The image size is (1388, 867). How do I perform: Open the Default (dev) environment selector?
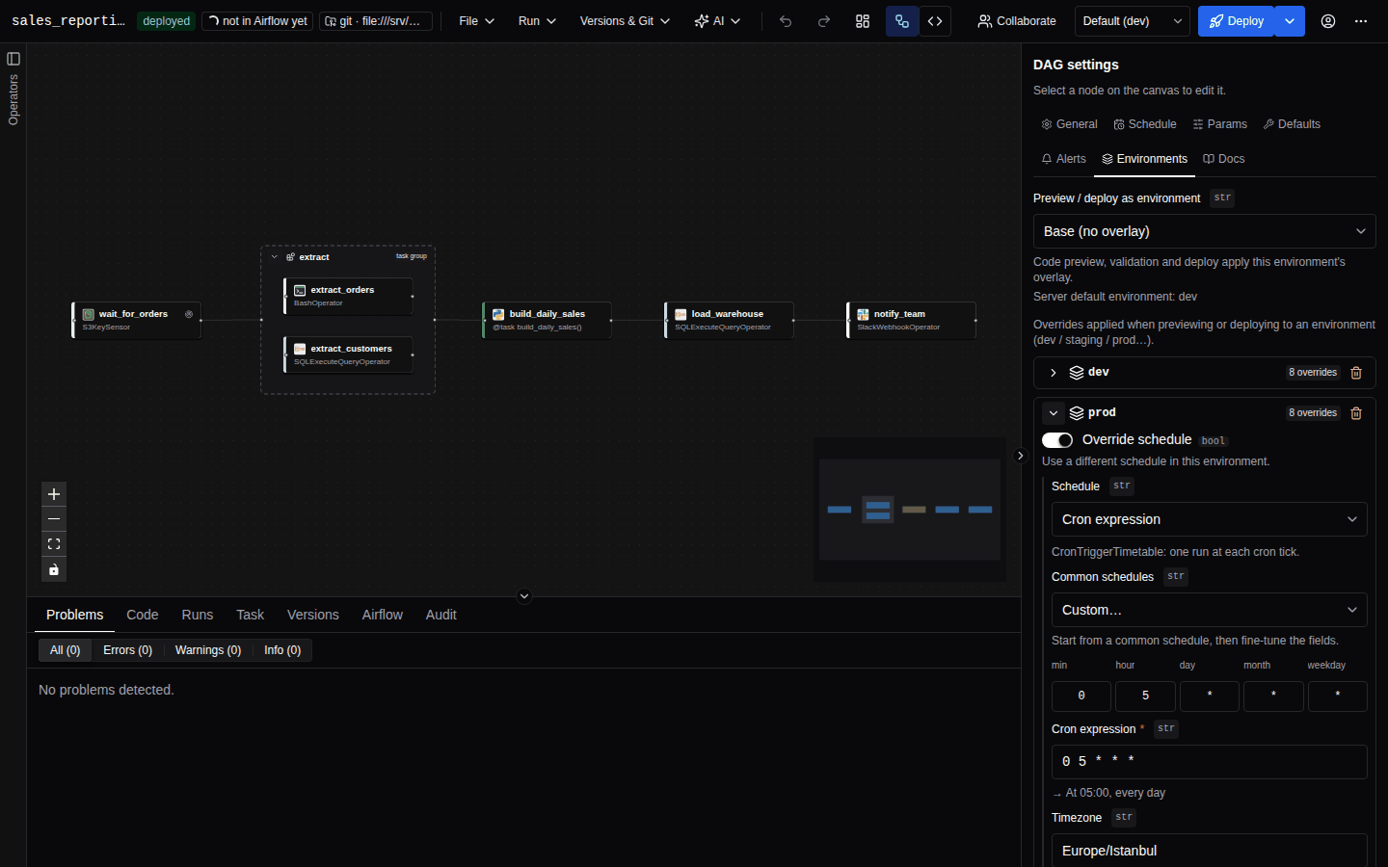[1133, 21]
